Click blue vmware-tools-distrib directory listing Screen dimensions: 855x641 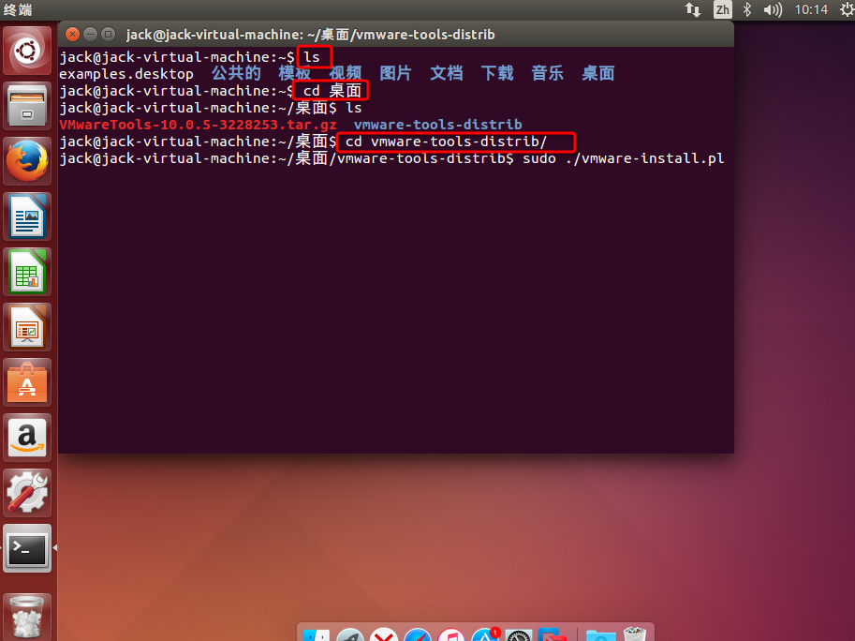[x=438, y=125]
